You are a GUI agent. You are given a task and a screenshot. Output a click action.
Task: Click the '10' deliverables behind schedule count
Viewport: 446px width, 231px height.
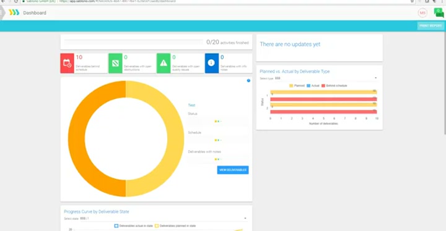pos(79,57)
